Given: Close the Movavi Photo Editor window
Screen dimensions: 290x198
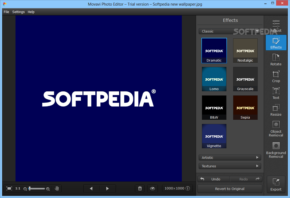Looking at the screenshot, I should (282, 3).
